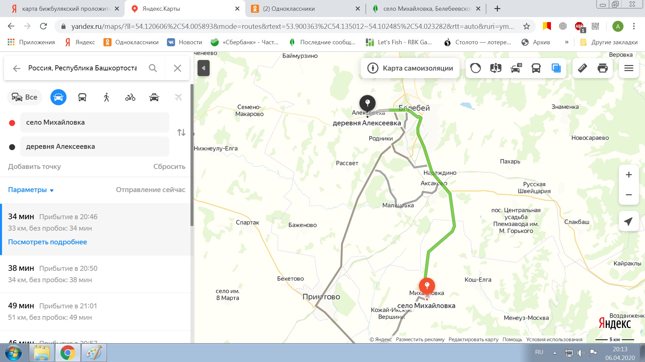
Task: Open File Explorer in taskbar
Action: coord(42,353)
